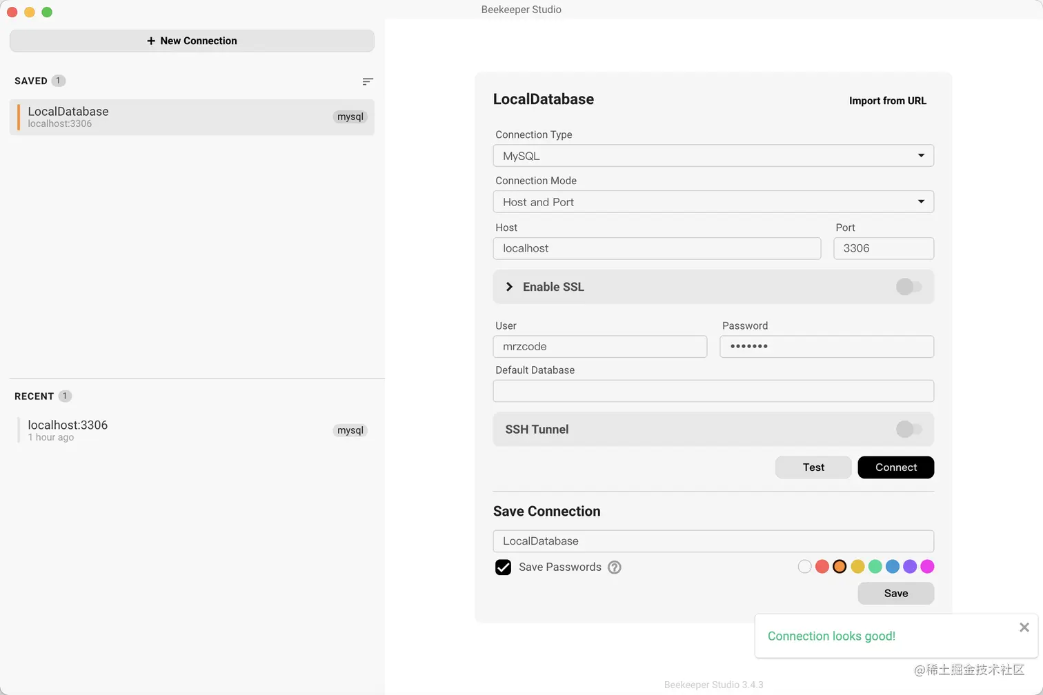Click the Beekeeper Studio 3.4.3 version text
This screenshot has height=695, width=1043.
(x=713, y=685)
